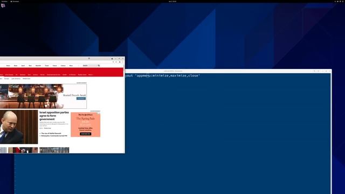Click the bar stools banner advertisement
Image resolution: width=345 pixels, height=194 pixels.
[43, 96]
